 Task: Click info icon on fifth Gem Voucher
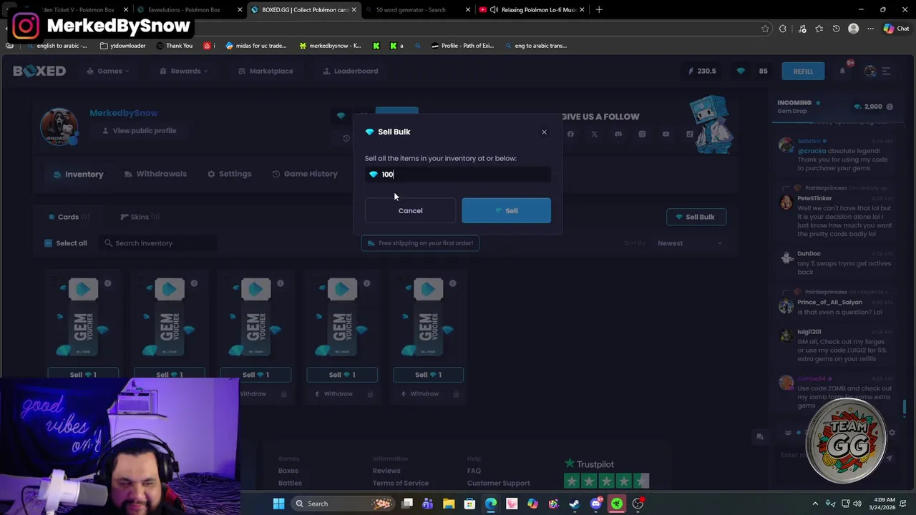pos(453,283)
